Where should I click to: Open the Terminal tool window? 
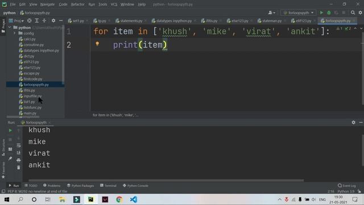coord(108,186)
